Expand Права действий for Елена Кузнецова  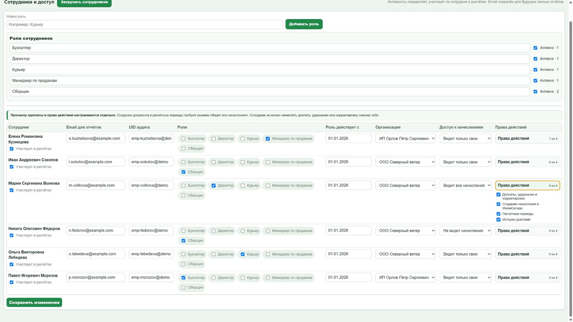coord(528,139)
